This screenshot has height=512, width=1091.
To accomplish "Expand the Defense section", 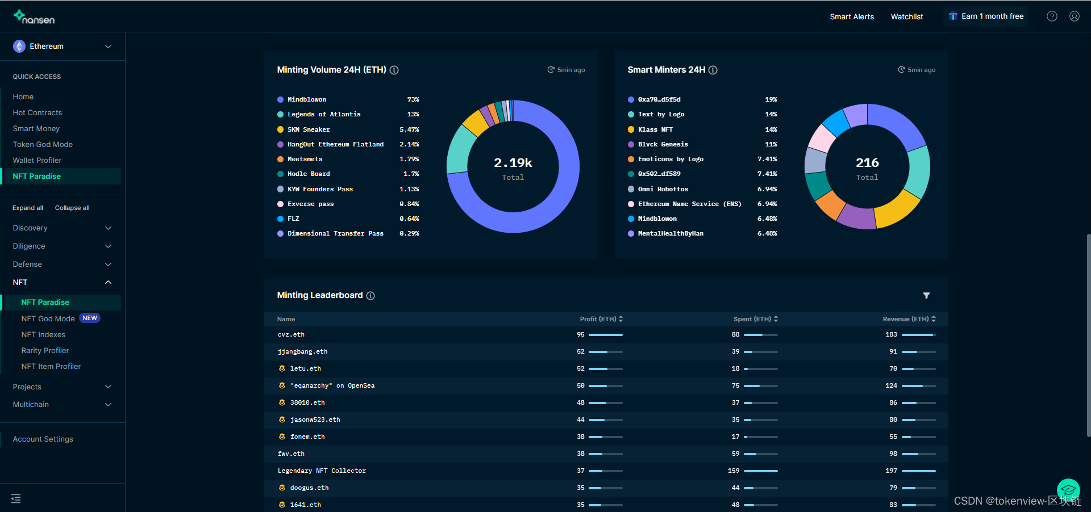I will [63, 265].
